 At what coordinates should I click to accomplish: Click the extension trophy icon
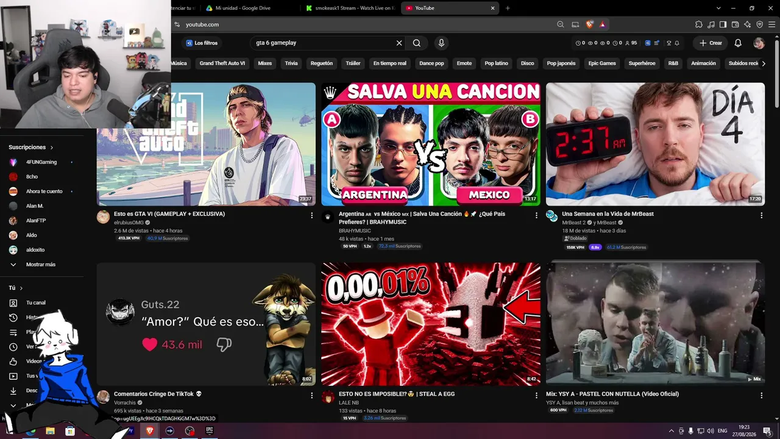point(669,43)
